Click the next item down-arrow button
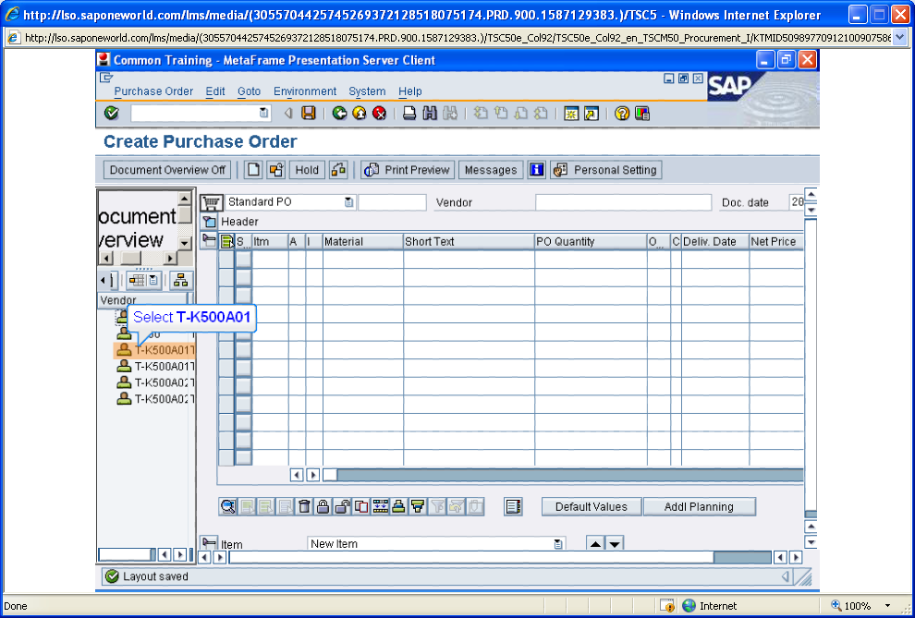 pos(614,544)
